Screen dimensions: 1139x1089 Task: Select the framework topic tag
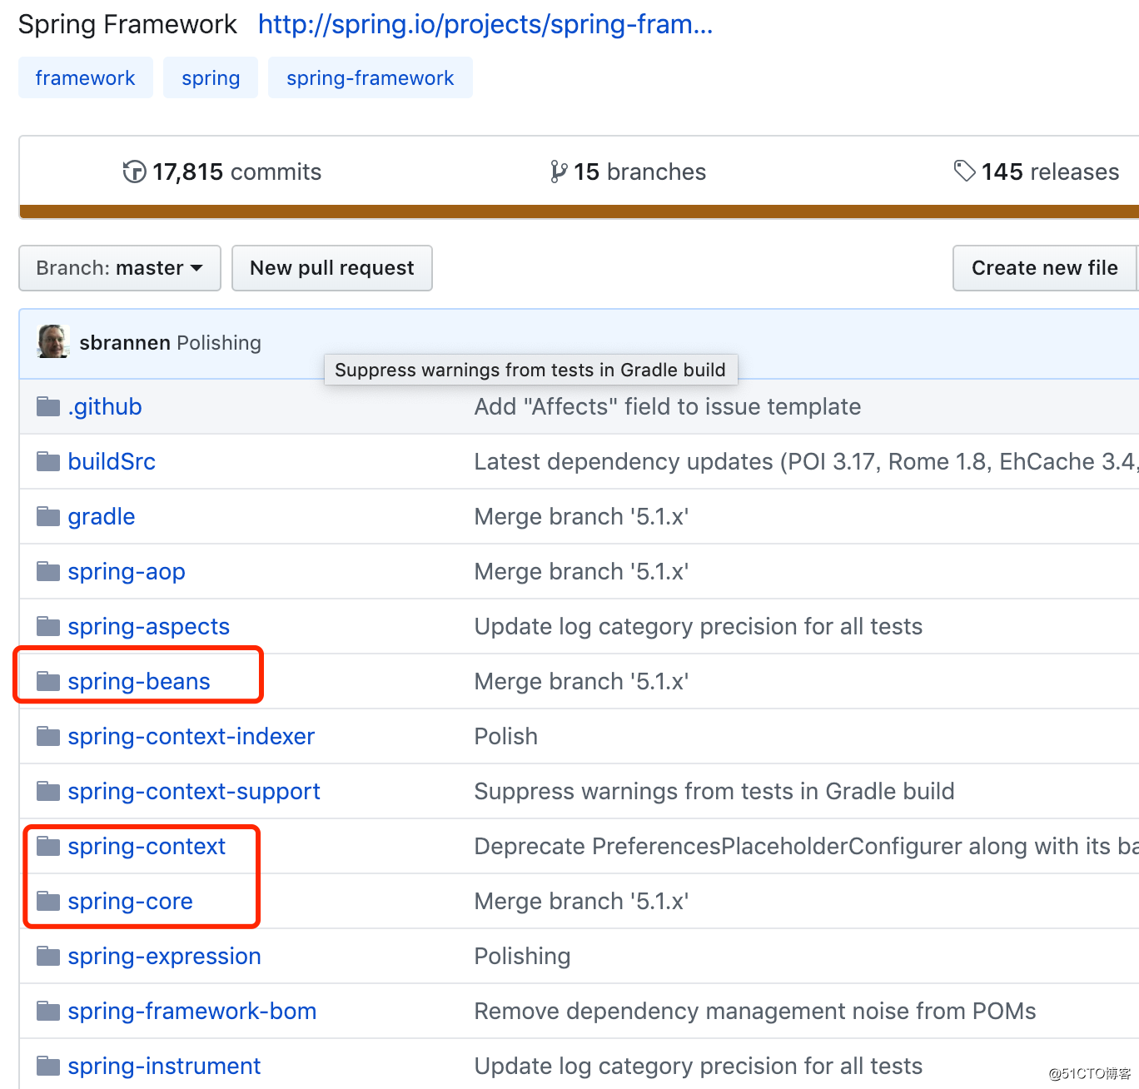click(x=85, y=77)
